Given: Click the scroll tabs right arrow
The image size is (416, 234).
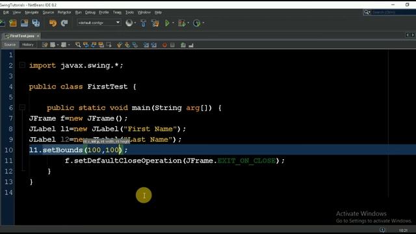Looking at the screenshot, I should click(413, 35).
